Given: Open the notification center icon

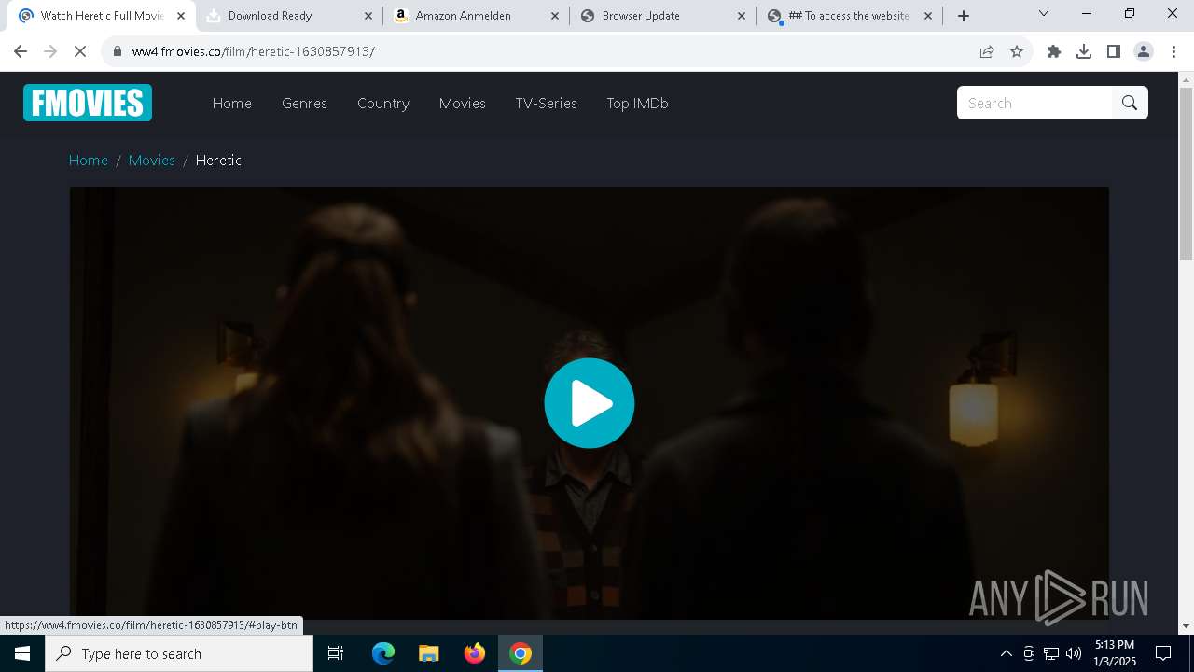Looking at the screenshot, I should (x=1163, y=653).
